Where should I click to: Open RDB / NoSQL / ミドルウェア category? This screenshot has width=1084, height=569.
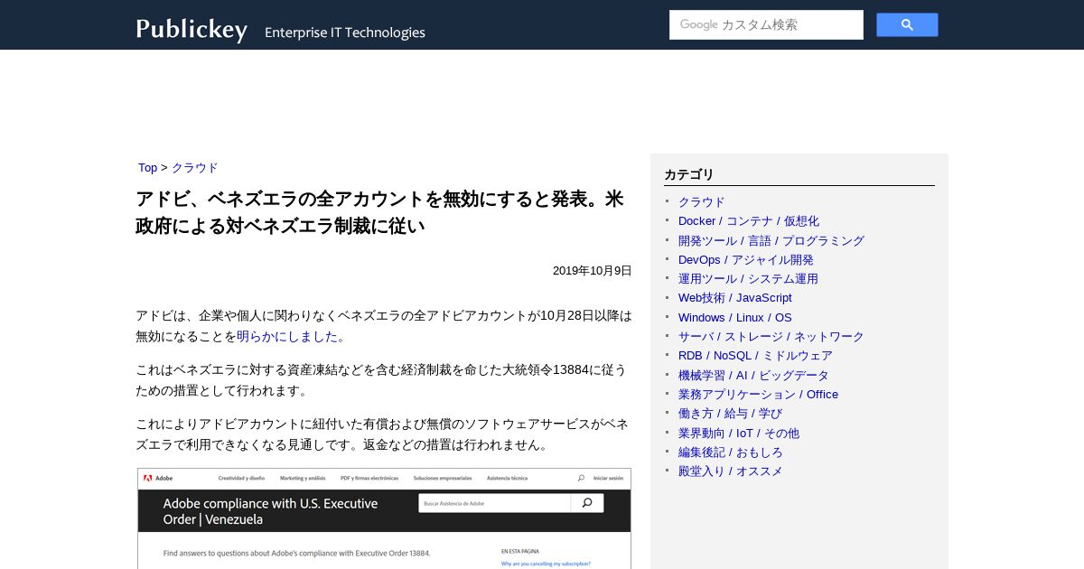(755, 355)
